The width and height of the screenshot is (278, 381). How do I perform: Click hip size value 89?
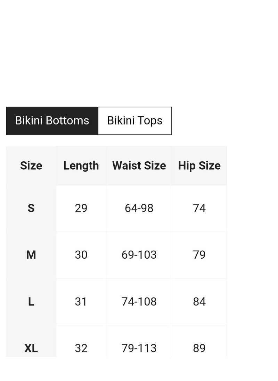click(x=199, y=348)
